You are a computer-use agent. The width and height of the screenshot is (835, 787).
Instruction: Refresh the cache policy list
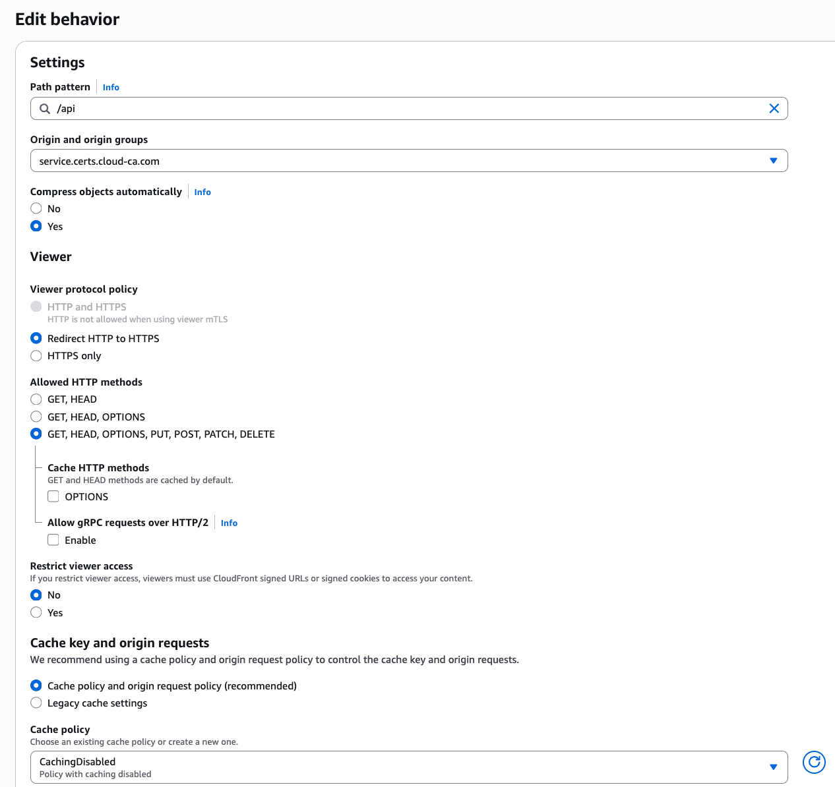tap(814, 762)
